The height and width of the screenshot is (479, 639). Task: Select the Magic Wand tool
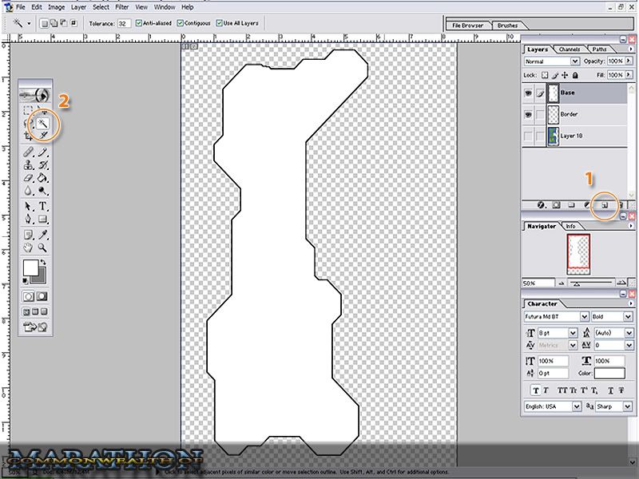click(x=43, y=123)
